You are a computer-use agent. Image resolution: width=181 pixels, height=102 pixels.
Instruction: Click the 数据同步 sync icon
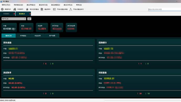pyautogui.click(x=2, y=9)
